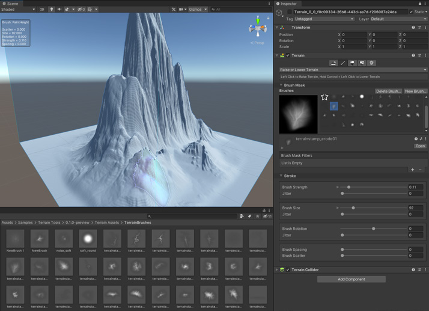Navigate to Assets in breadcrumb

pos(7,223)
